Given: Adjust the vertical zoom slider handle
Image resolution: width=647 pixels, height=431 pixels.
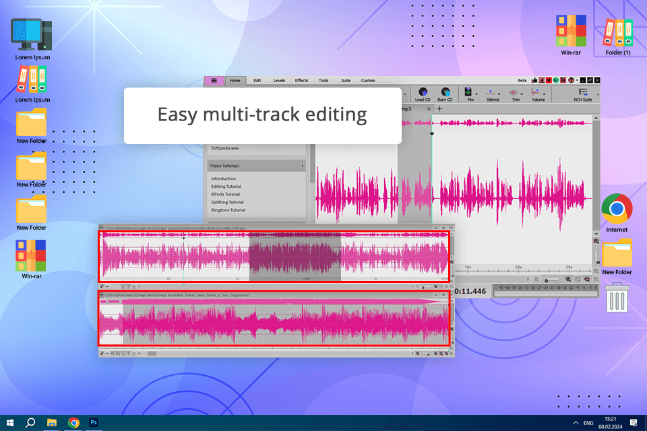Looking at the screenshot, I should tap(597, 262).
